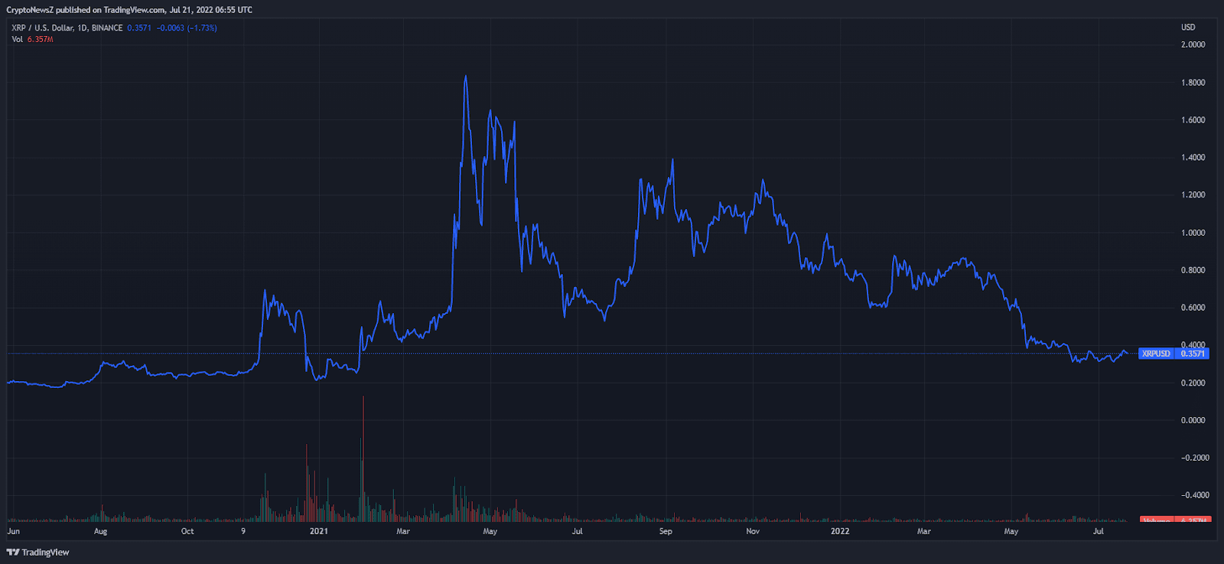
Task: Select the 'XRP / U.S. Dollar' symbol title
Action: [42, 28]
